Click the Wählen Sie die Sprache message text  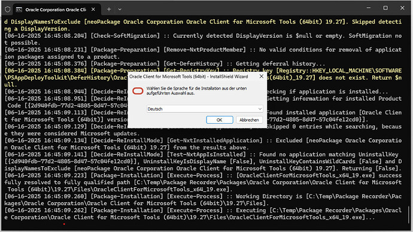196,91
